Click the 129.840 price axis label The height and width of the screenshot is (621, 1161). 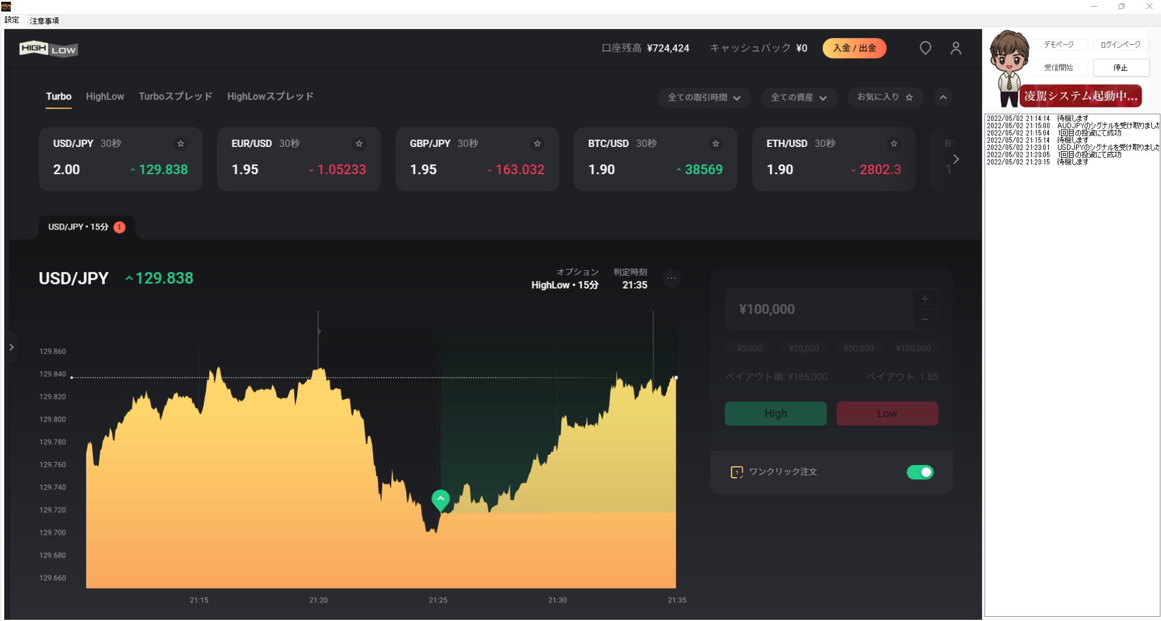click(x=52, y=374)
